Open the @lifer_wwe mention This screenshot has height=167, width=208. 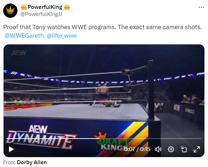pos(62,36)
